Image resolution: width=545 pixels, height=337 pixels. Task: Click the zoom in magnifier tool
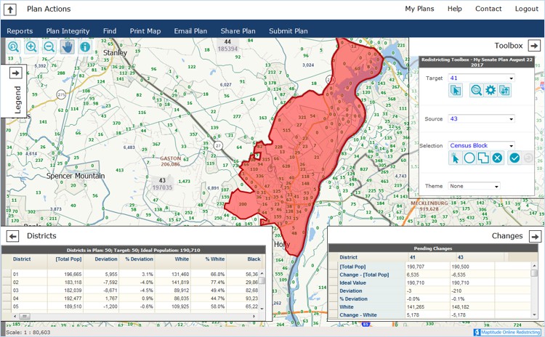pyautogui.click(x=31, y=47)
